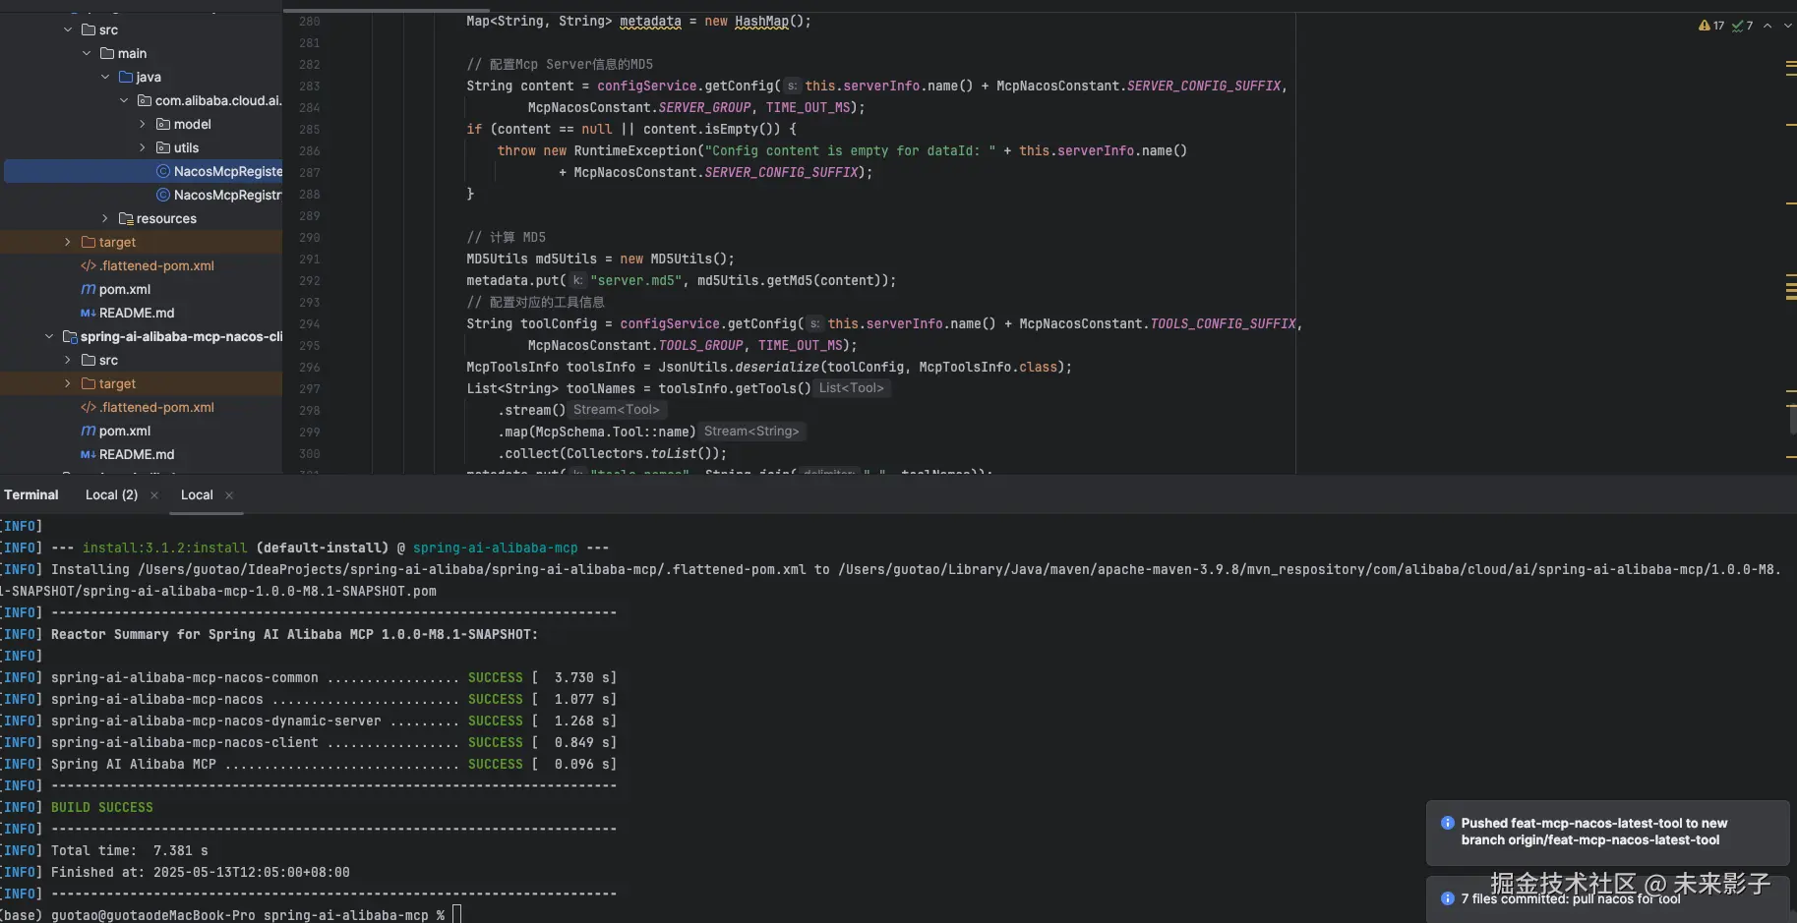Viewport: 1797px width, 923px height.
Task: Click the class icon of NacosMcpRegistr file
Action: (x=163, y=195)
